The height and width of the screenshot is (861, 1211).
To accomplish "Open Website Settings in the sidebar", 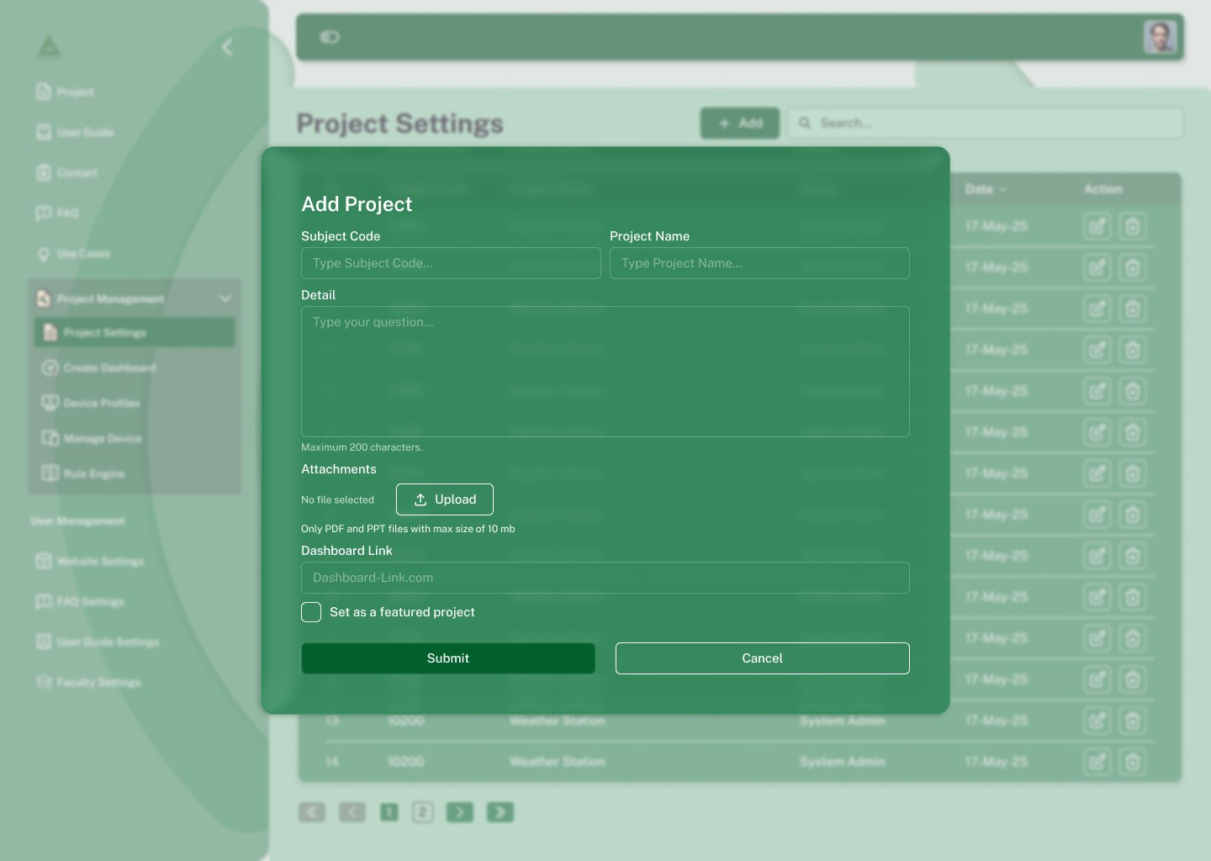I will click(x=90, y=561).
